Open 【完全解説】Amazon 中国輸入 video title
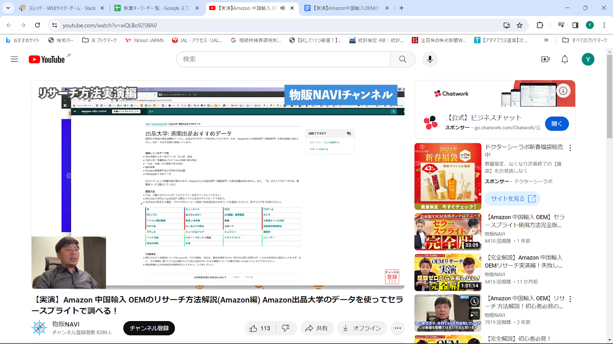The image size is (613, 344). 523,261
